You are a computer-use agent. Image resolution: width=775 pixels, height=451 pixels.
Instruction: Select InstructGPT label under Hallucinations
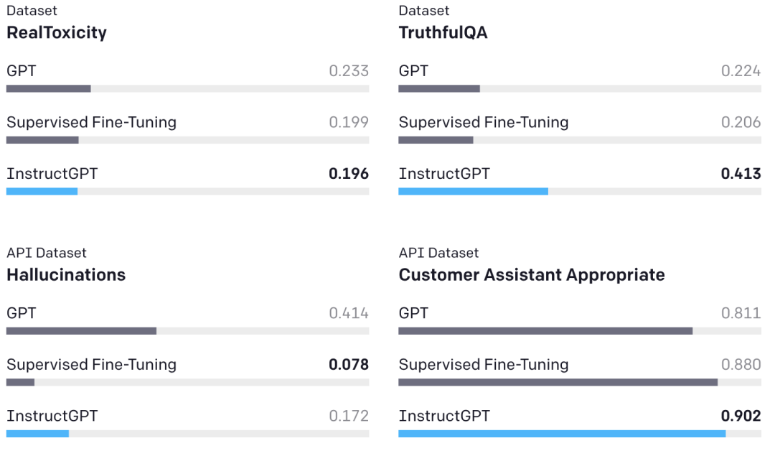click(x=52, y=416)
